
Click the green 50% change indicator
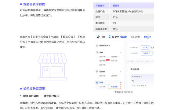pyautogui.click(x=143, y=86)
